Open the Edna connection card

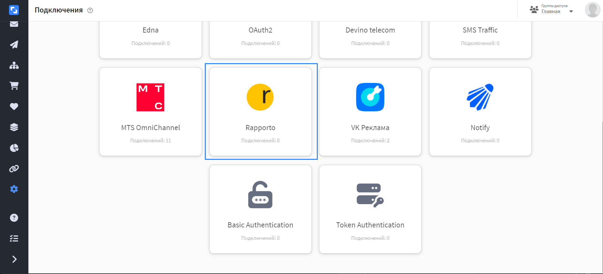pyautogui.click(x=151, y=40)
